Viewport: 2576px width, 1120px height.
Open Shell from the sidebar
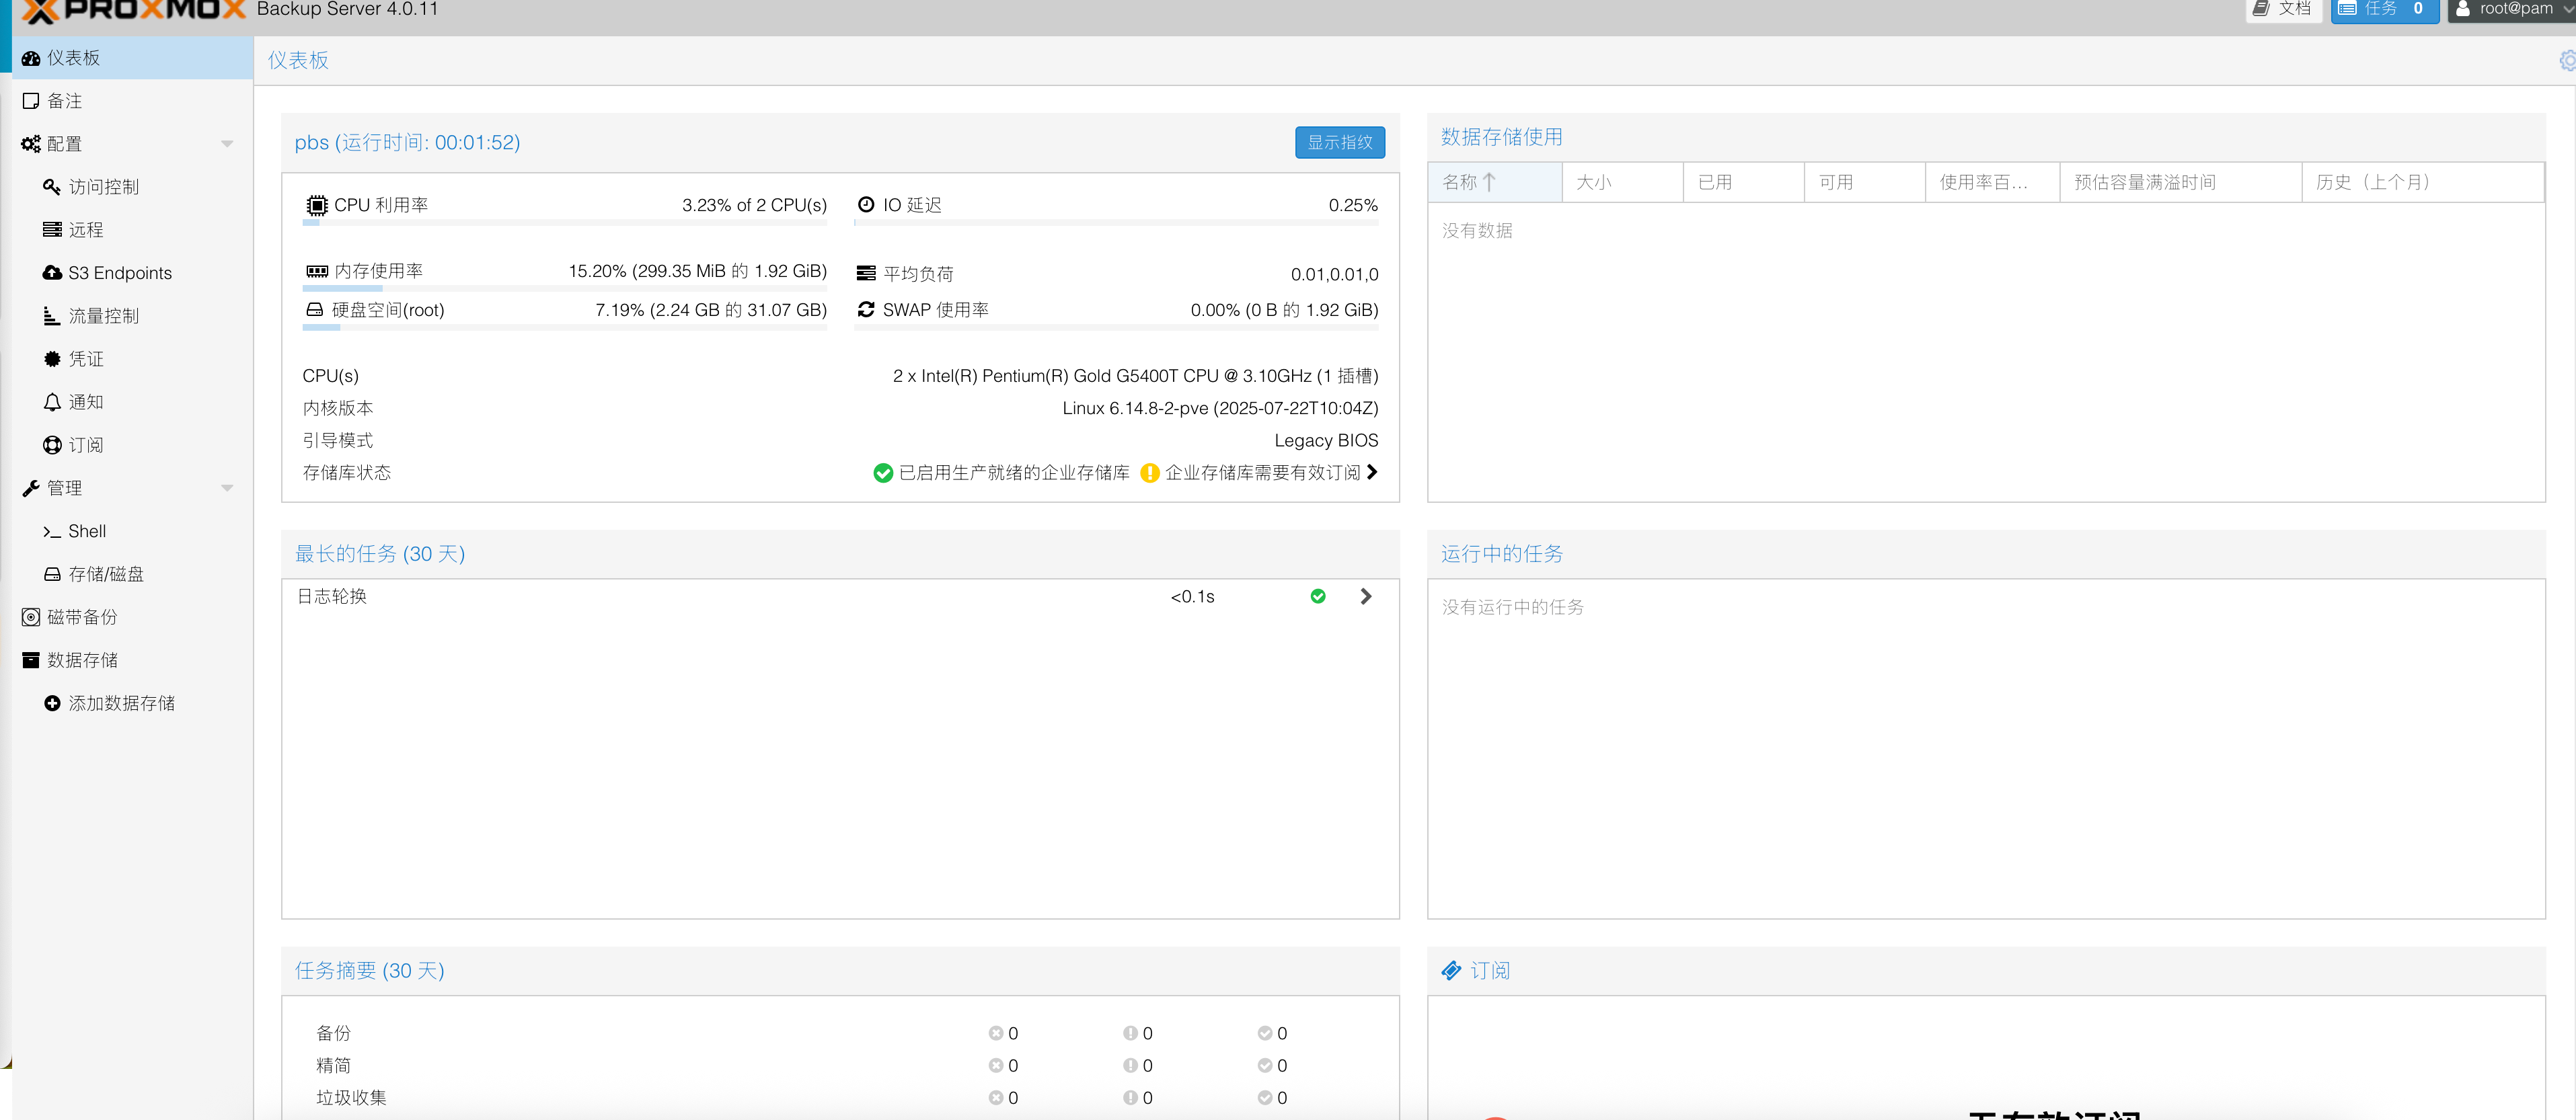point(86,530)
